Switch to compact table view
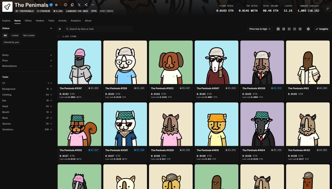This screenshot has width=332, height=189. click(300, 29)
